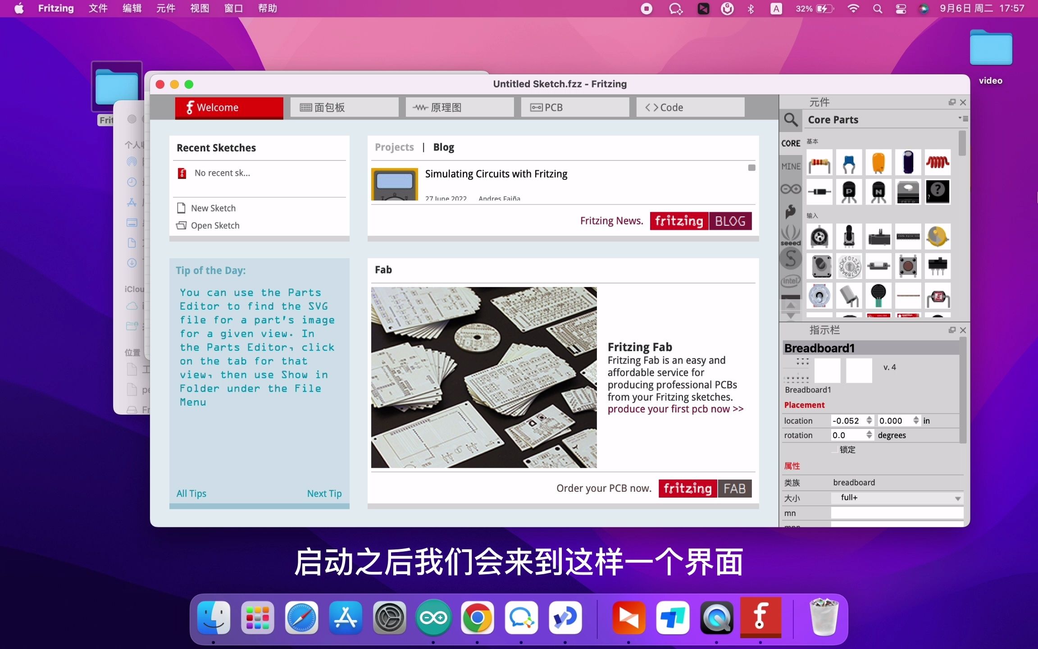Click the fritzing FAB logo button
This screenshot has width=1038, height=649.
coord(705,489)
